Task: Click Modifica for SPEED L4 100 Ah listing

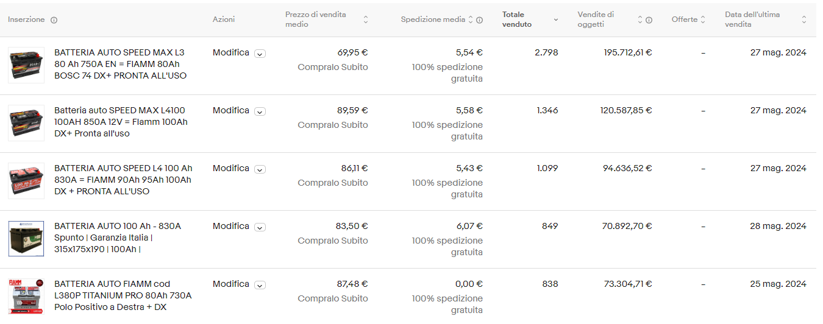Action: tap(230, 168)
